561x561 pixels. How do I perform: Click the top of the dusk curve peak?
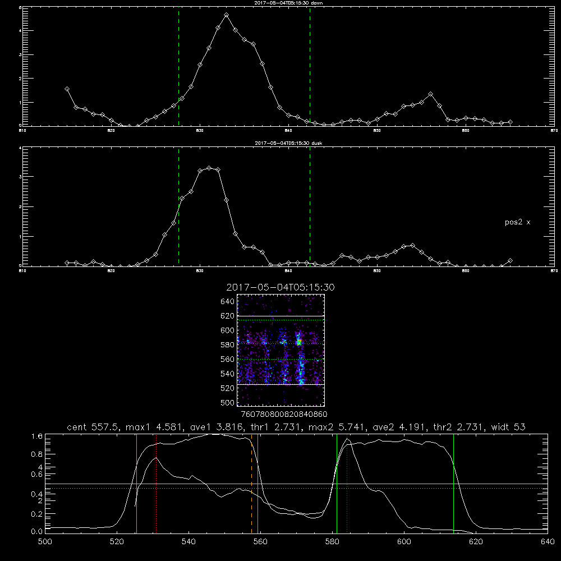pos(209,168)
